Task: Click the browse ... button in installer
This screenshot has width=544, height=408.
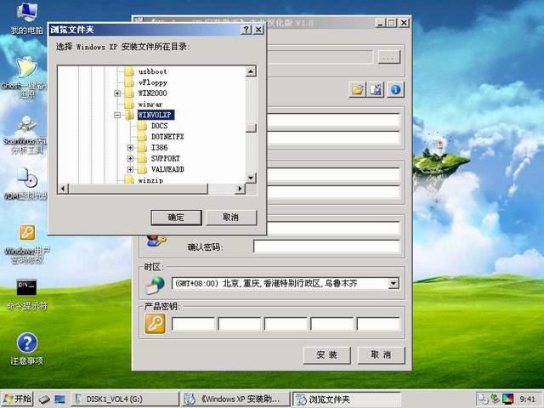Action: (388, 57)
